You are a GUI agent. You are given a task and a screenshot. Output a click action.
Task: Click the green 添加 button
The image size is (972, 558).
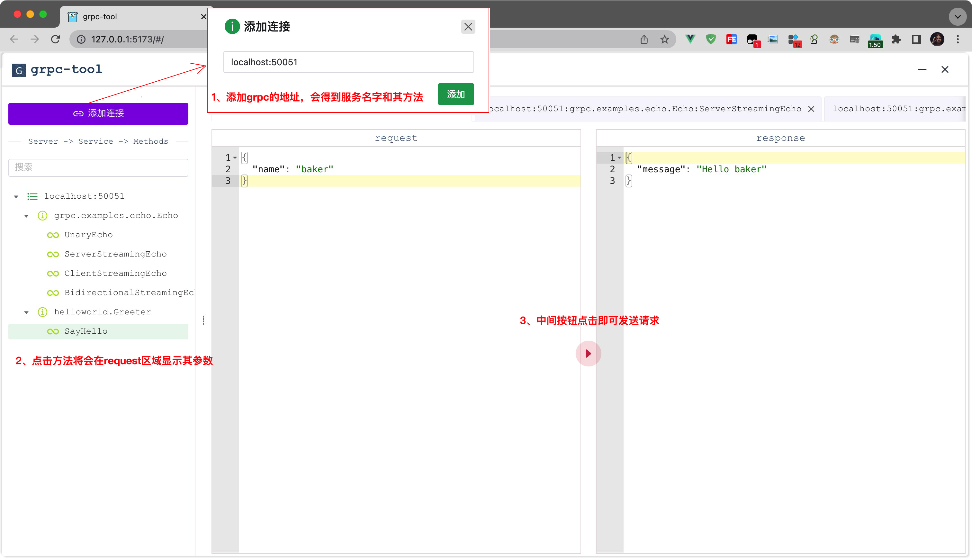point(455,94)
